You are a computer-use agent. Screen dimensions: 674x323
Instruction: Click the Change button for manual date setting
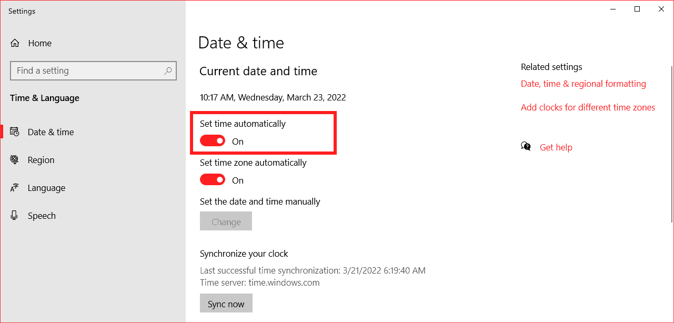[226, 221]
